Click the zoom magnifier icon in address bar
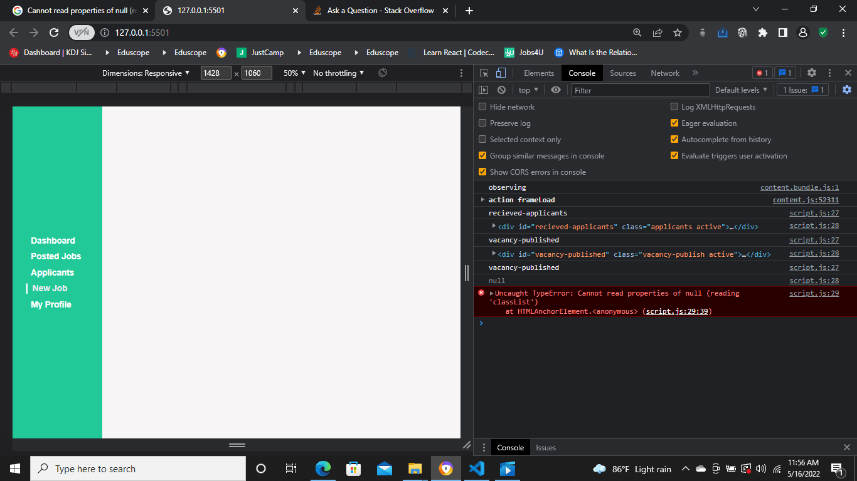857x481 pixels. tap(637, 33)
